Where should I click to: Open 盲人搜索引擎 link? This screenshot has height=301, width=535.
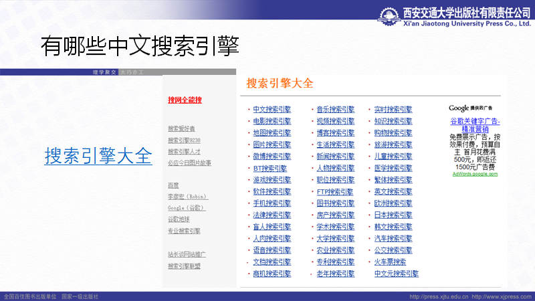tap(272, 227)
